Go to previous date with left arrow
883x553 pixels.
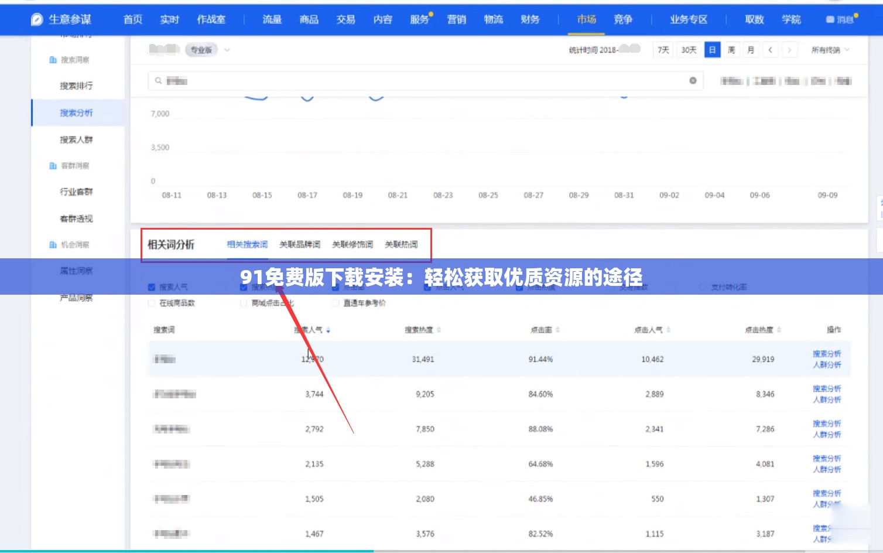(770, 50)
